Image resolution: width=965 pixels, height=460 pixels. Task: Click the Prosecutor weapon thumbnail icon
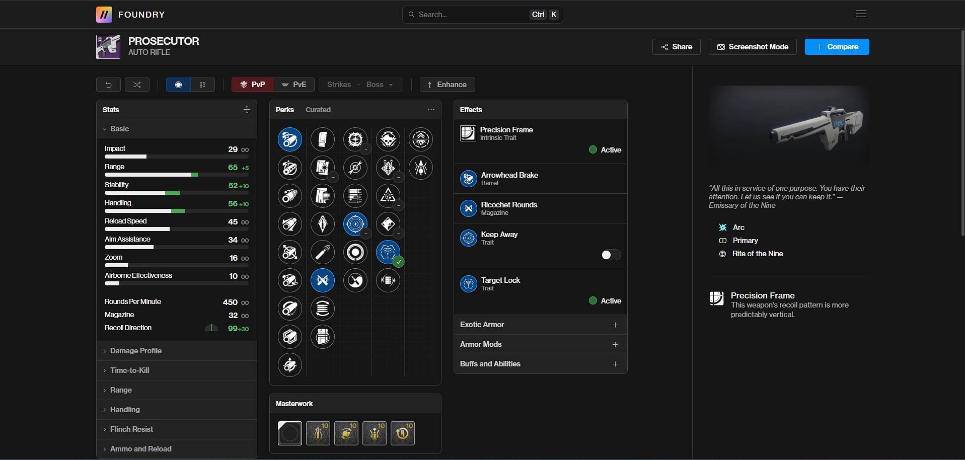tap(108, 47)
